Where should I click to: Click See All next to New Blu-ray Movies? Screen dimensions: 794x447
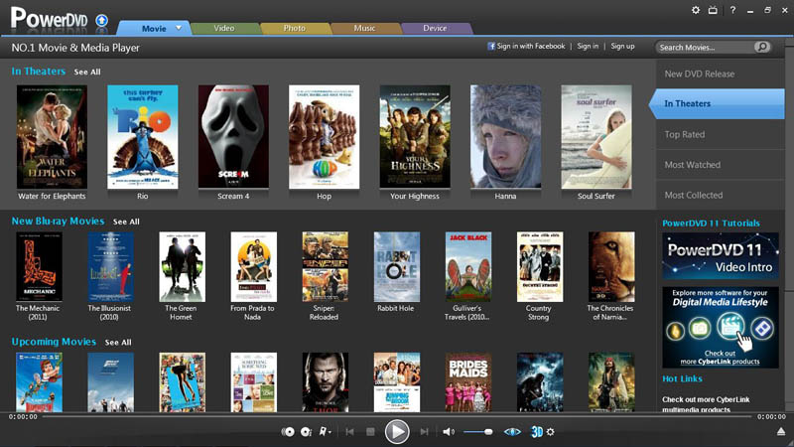pos(126,222)
